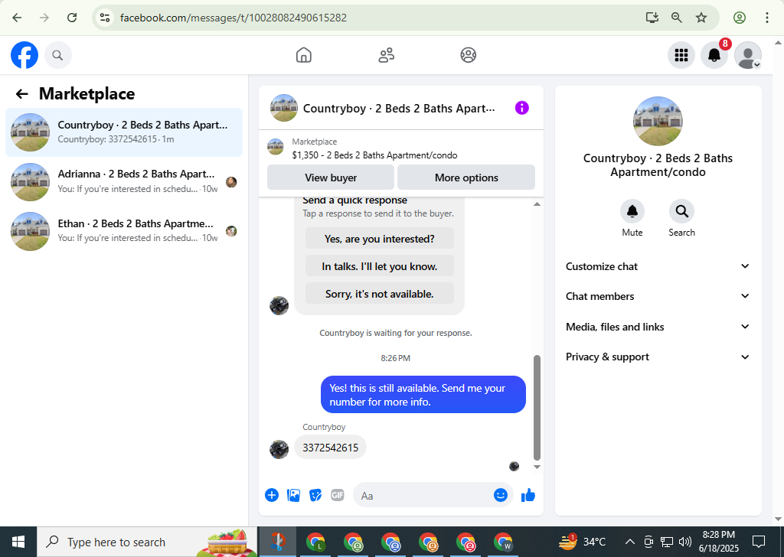Send a thumbs up like
This screenshot has width=784, height=557.
pos(528,495)
